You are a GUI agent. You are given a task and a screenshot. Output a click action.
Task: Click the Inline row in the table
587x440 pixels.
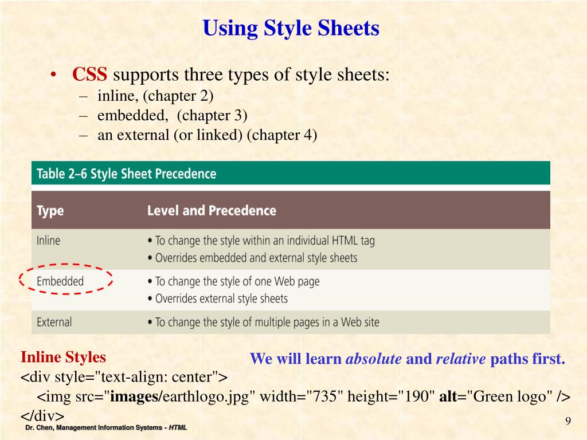[49, 241]
